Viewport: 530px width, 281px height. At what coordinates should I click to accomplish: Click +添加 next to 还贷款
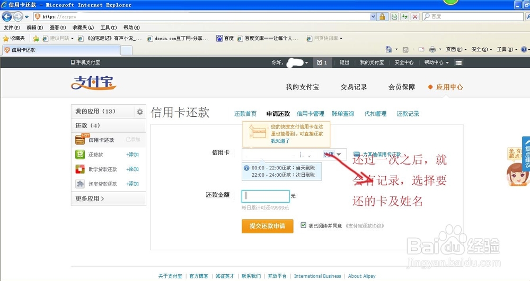coord(132,155)
